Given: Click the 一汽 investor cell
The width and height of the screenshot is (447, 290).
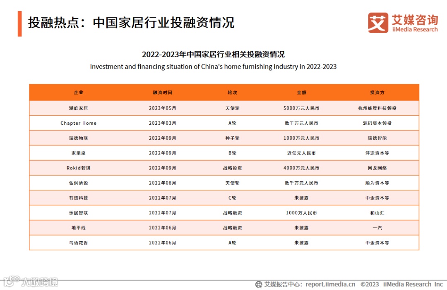Looking at the screenshot, I should point(377,228).
